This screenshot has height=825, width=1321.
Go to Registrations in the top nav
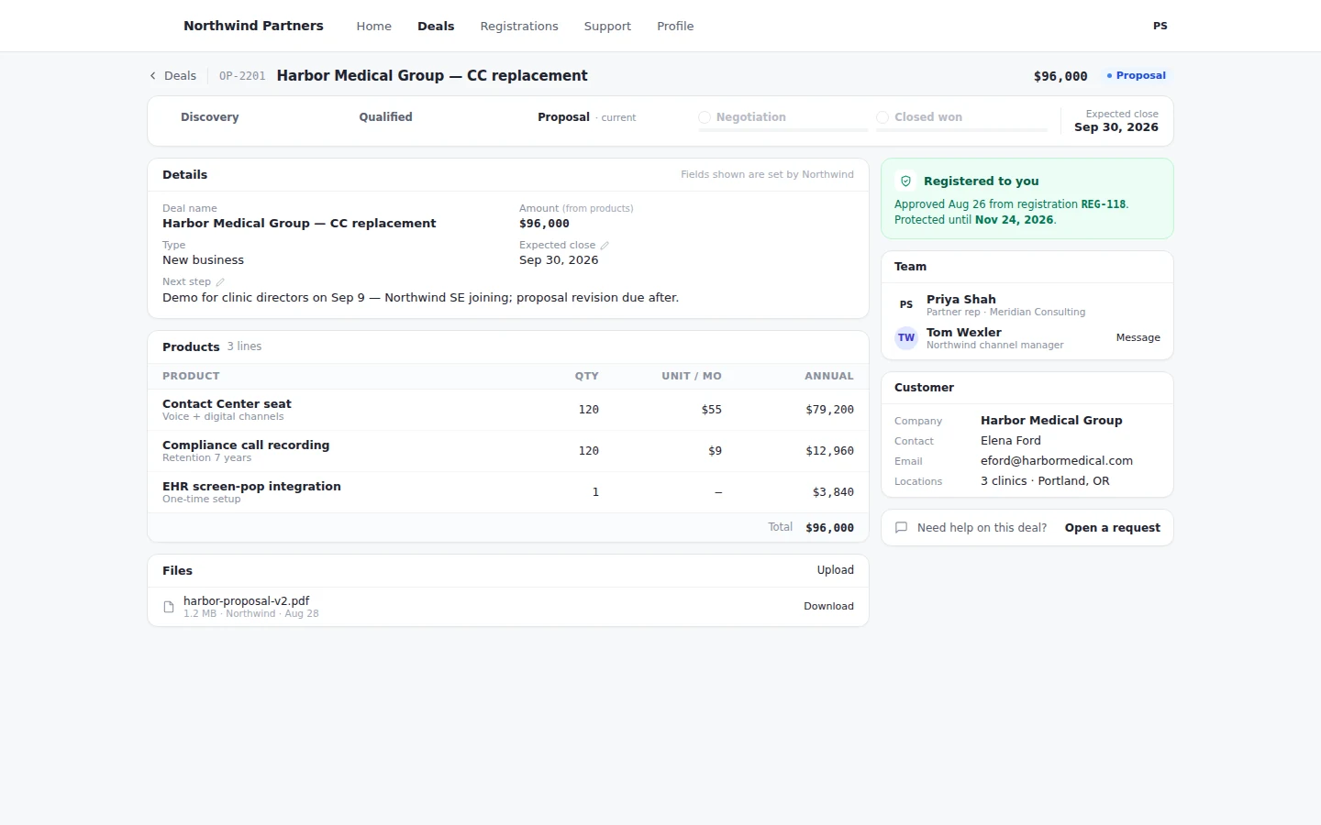(519, 26)
